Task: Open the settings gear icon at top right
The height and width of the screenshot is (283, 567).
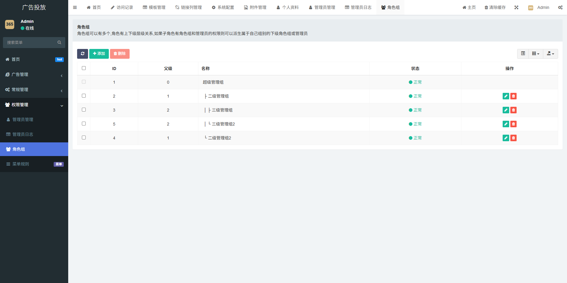Action: pos(560,7)
